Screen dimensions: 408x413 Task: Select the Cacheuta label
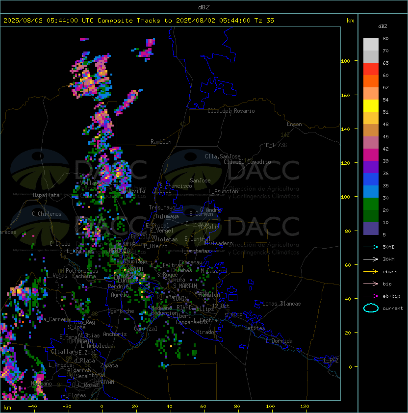84,276
